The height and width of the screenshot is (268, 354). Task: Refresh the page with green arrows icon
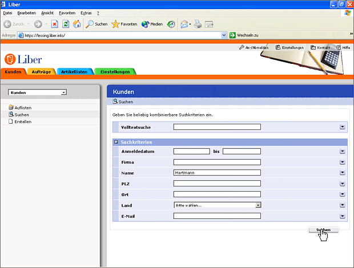[66, 24]
